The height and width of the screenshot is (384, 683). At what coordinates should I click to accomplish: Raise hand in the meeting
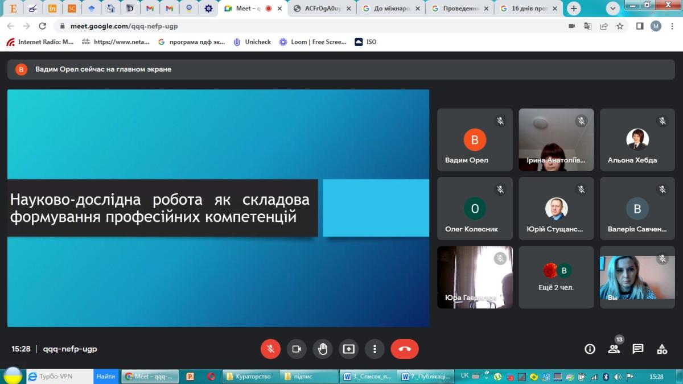[323, 349]
